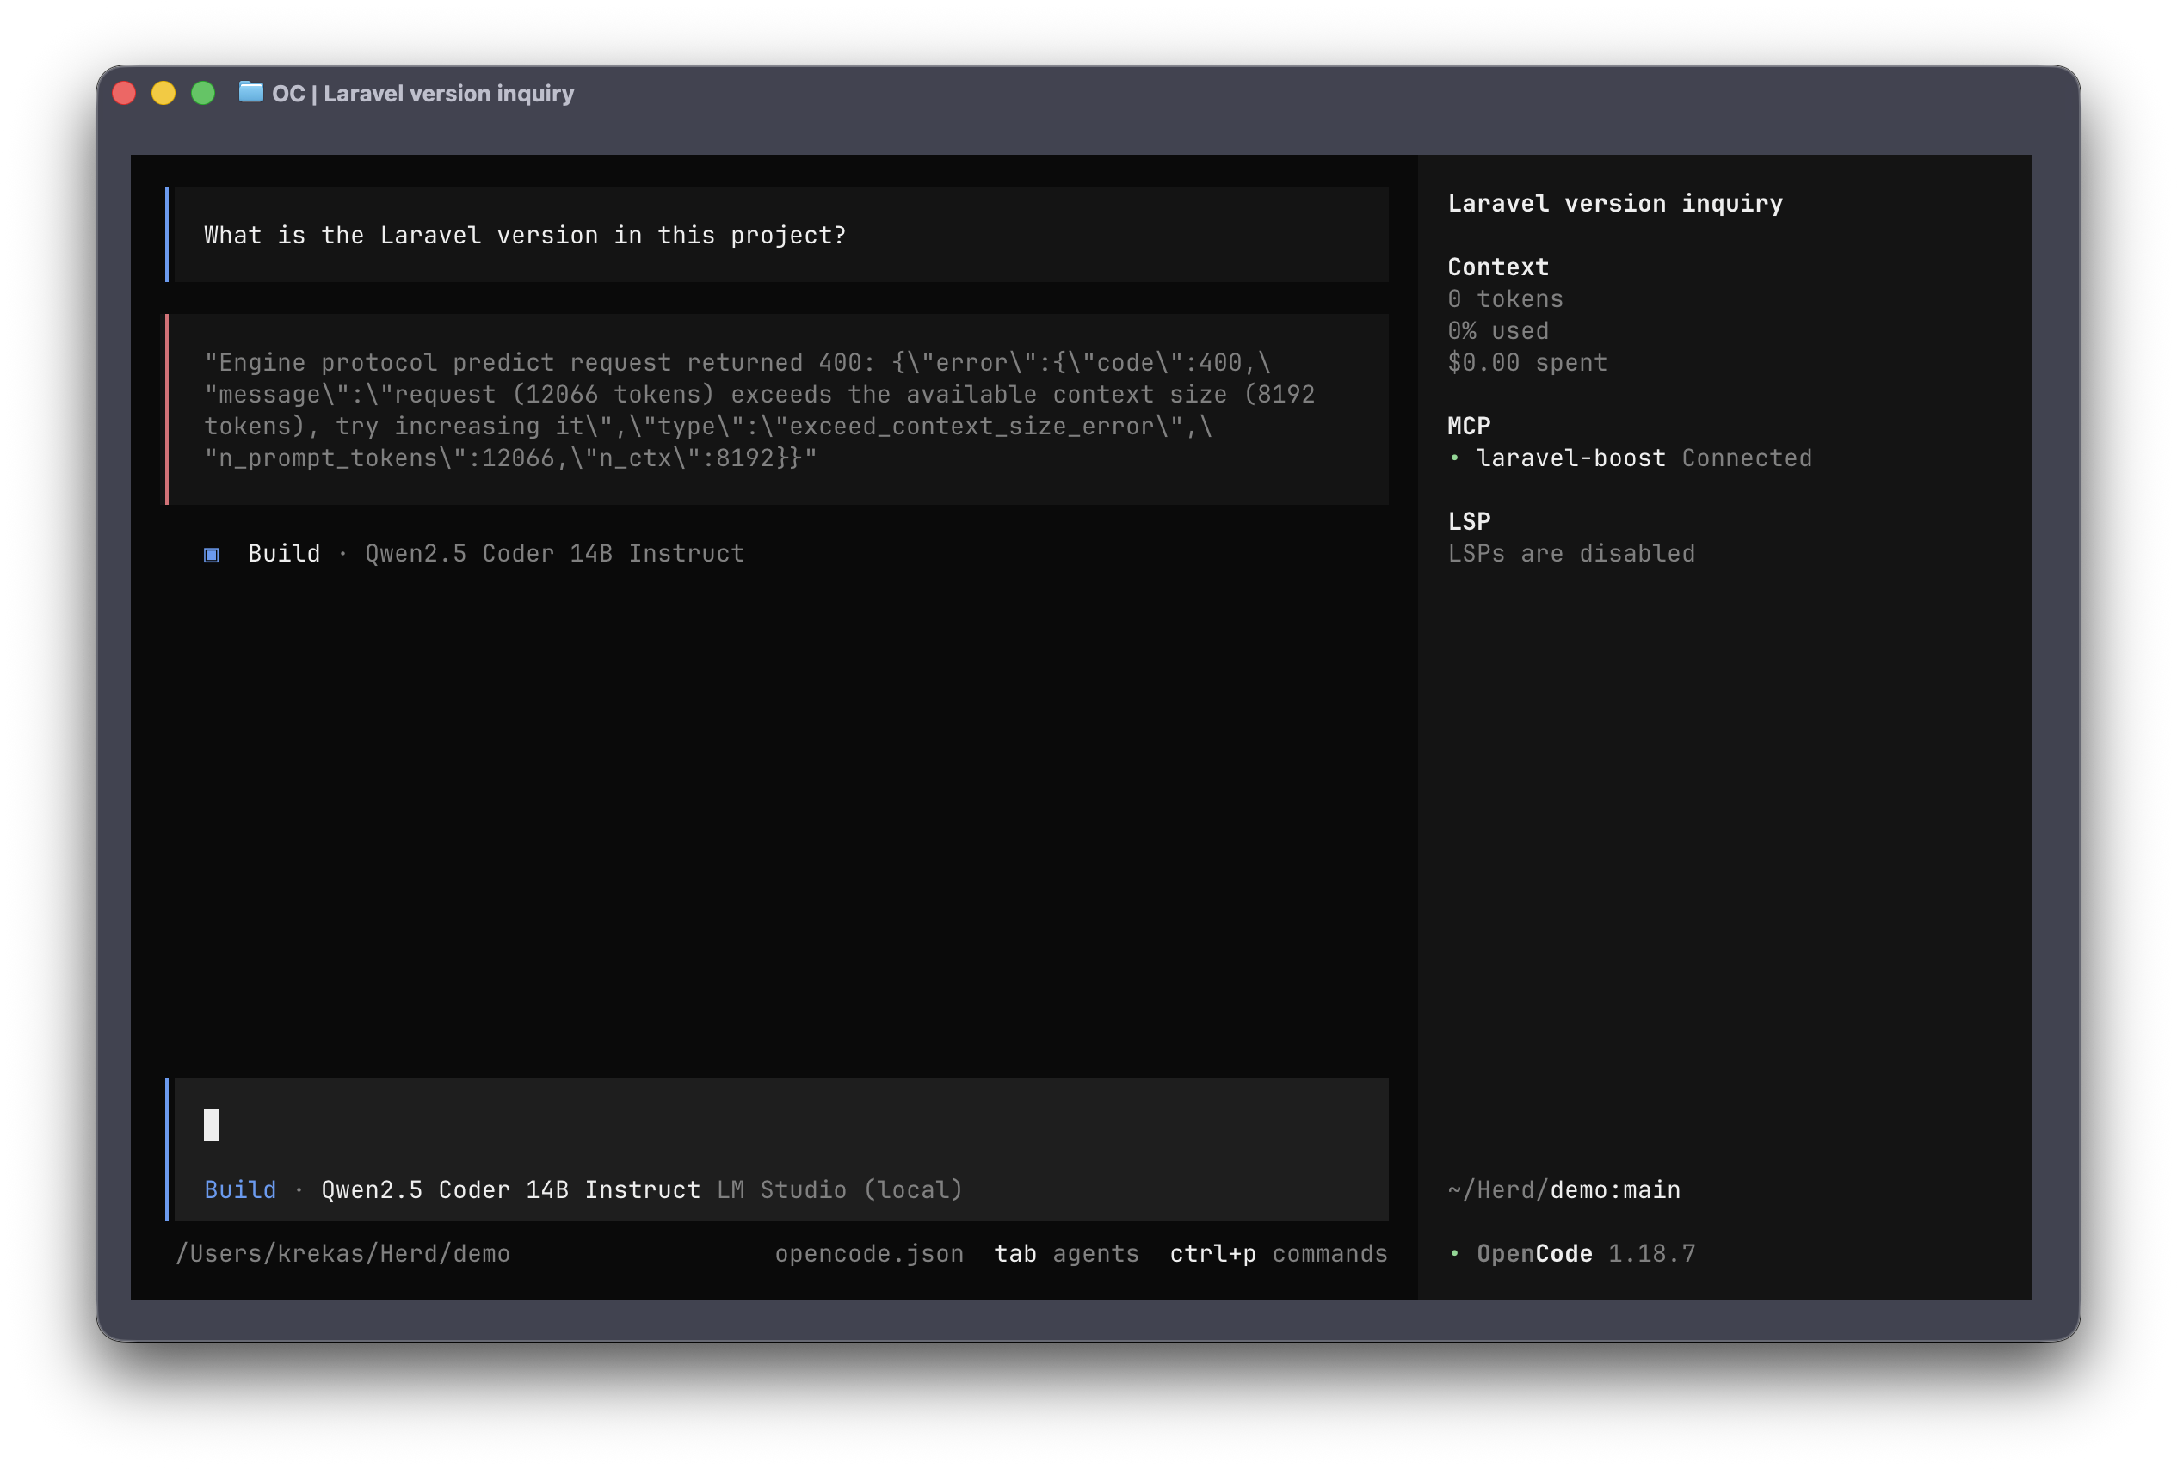Close the terminal window with red button

coord(125,93)
